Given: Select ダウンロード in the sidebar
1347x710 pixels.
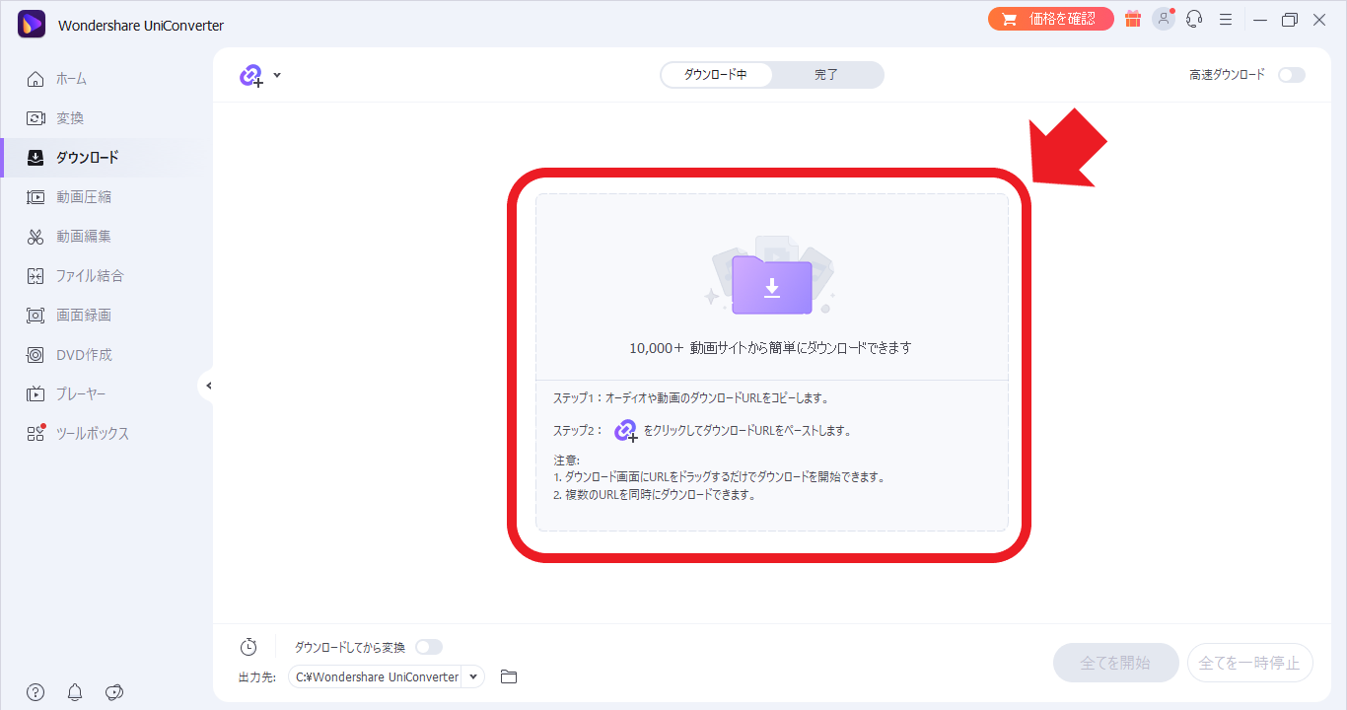Looking at the screenshot, I should (x=73, y=158).
